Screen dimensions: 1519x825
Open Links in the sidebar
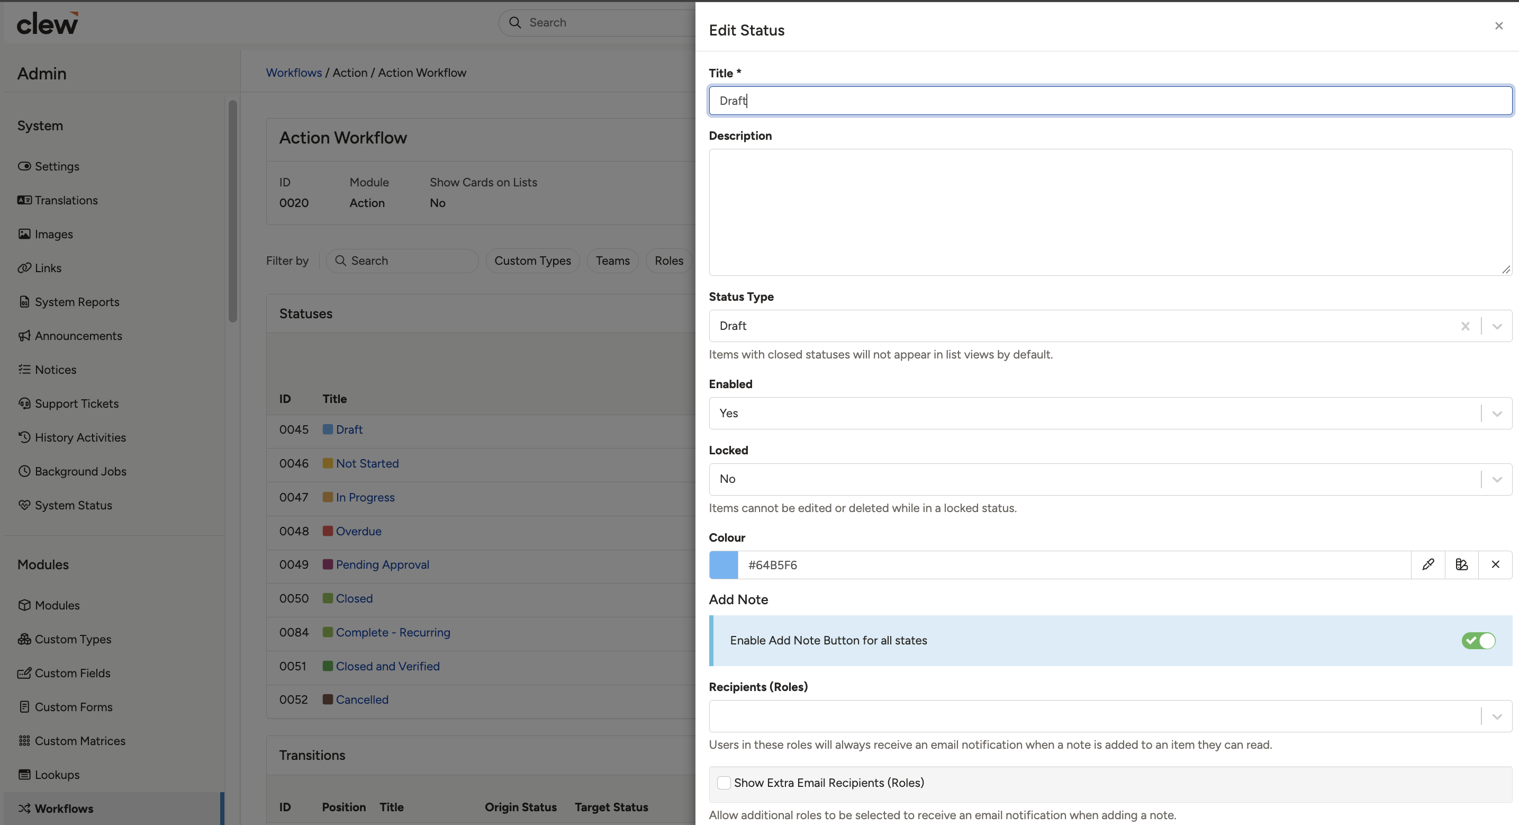pos(40,268)
